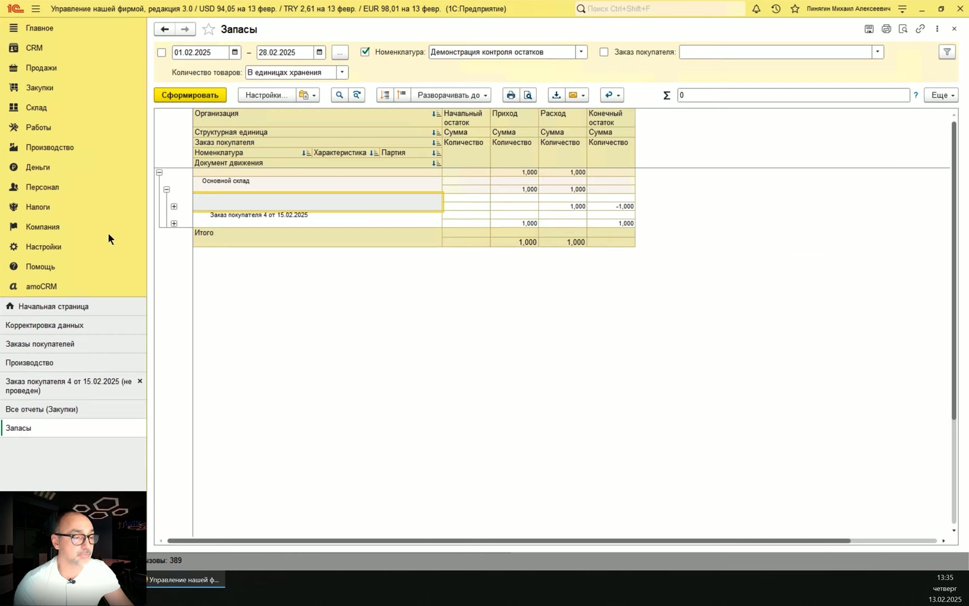This screenshot has height=606, width=969.
Task: Click the save report to file icon
Action: pyautogui.click(x=556, y=95)
